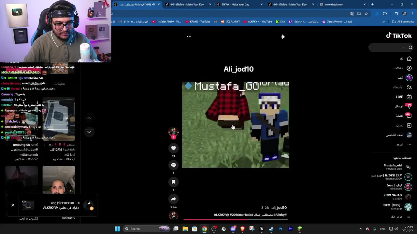417x234 pixels.
Task: Open a new browser tab
Action: [372, 5]
